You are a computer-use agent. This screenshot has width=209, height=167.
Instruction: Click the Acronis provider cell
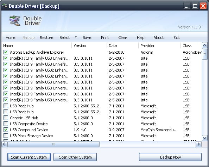(147, 52)
